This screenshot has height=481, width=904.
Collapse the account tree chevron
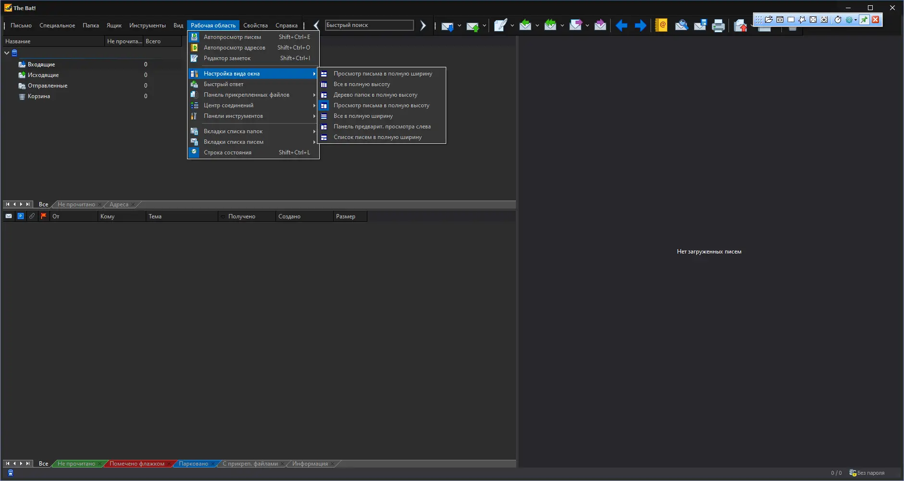tap(7, 53)
